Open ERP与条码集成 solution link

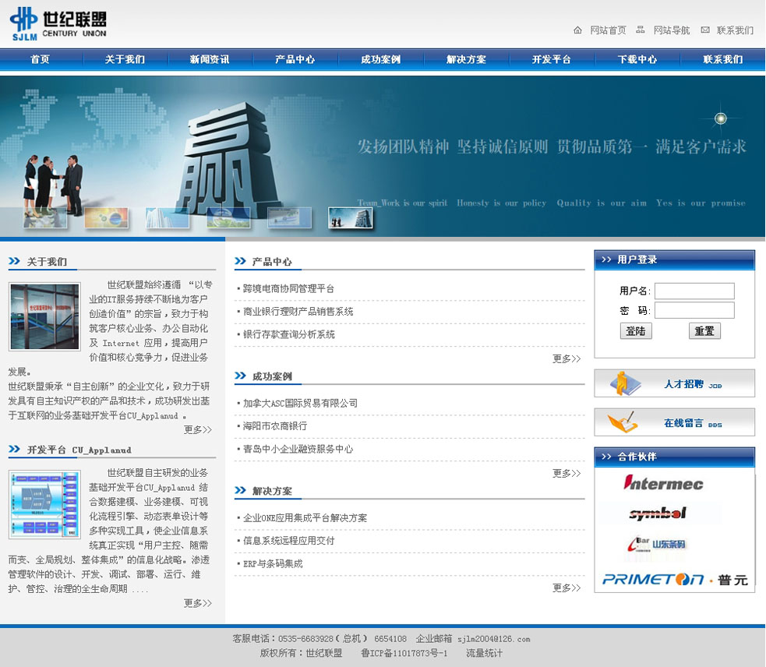pyautogui.click(x=273, y=563)
